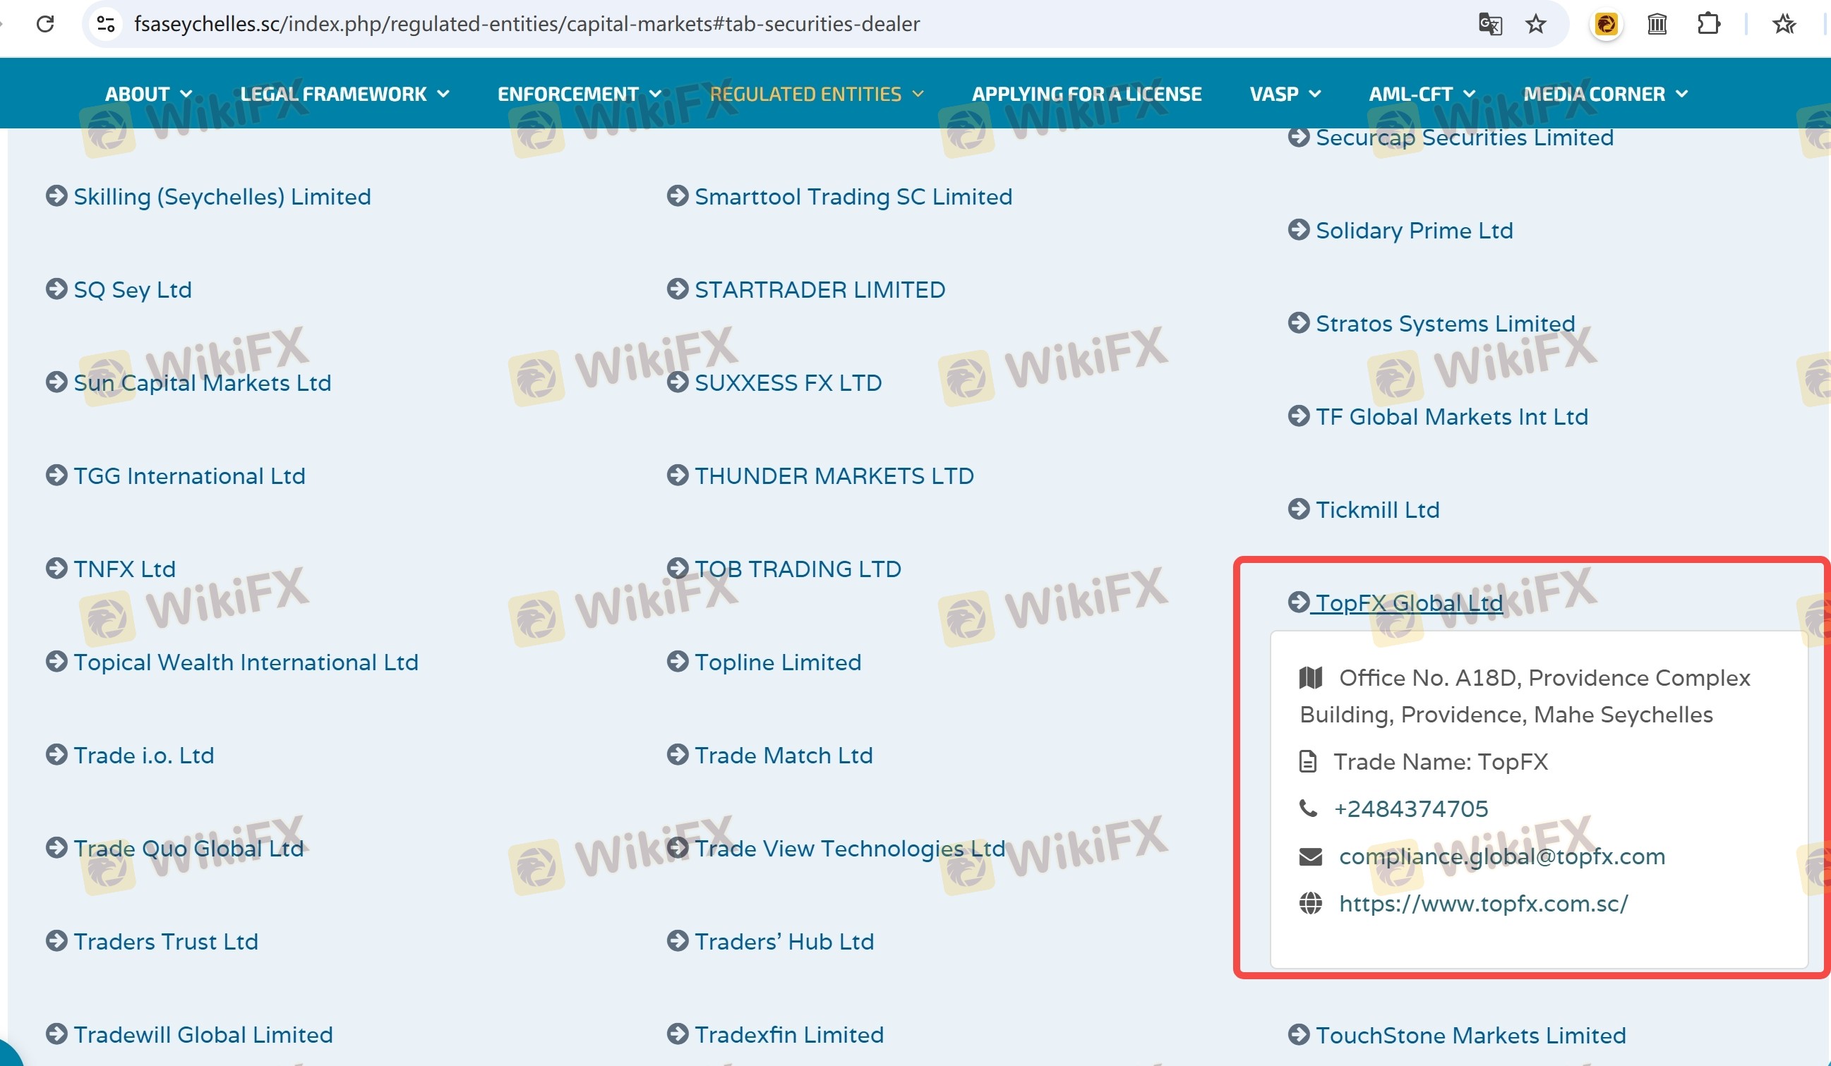Open APPLYING FOR A LICENSE menu item

(1086, 94)
